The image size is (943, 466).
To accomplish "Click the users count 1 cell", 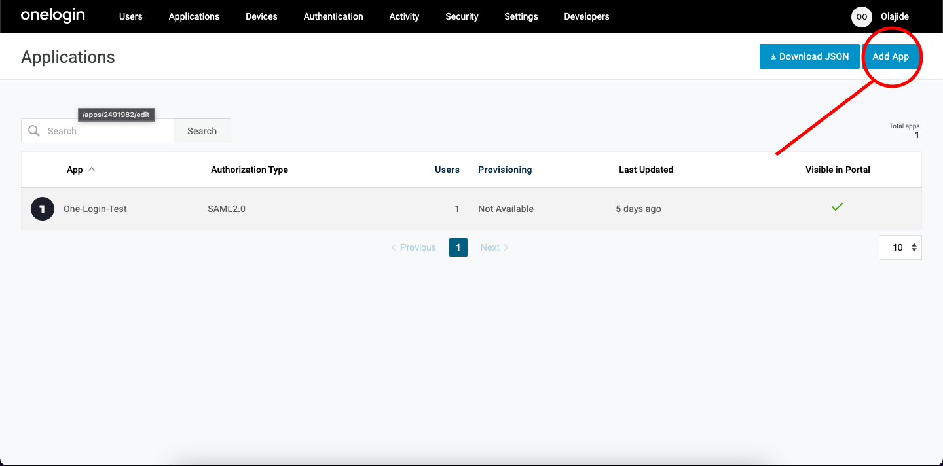I will tap(457, 209).
